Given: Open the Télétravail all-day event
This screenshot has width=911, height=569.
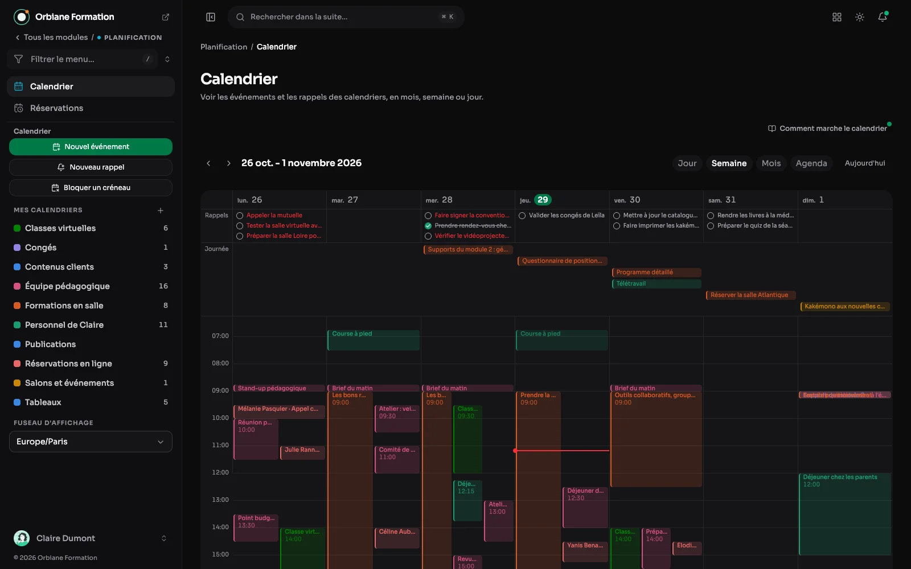Looking at the screenshot, I should (x=656, y=283).
